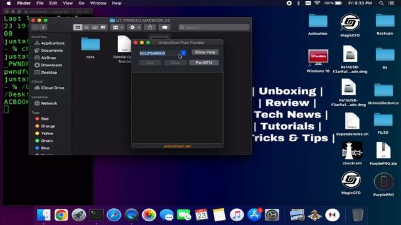Viewport: 401px width, 225px height.
Task: Open App Store in the Dock
Action: click(254, 215)
